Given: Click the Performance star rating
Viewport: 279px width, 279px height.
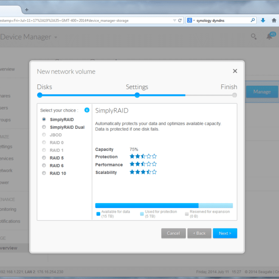Looking at the screenshot, I should pyautogui.click(x=143, y=164).
